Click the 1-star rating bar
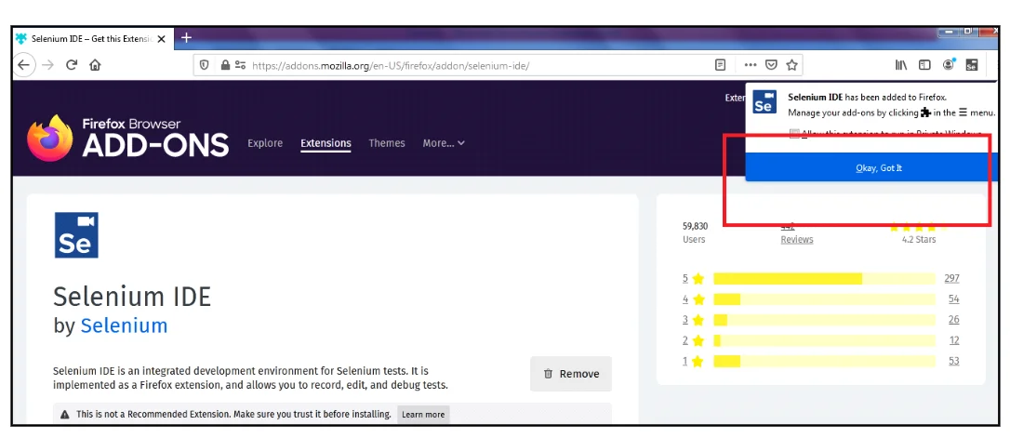This screenshot has height=438, width=1010. [825, 361]
